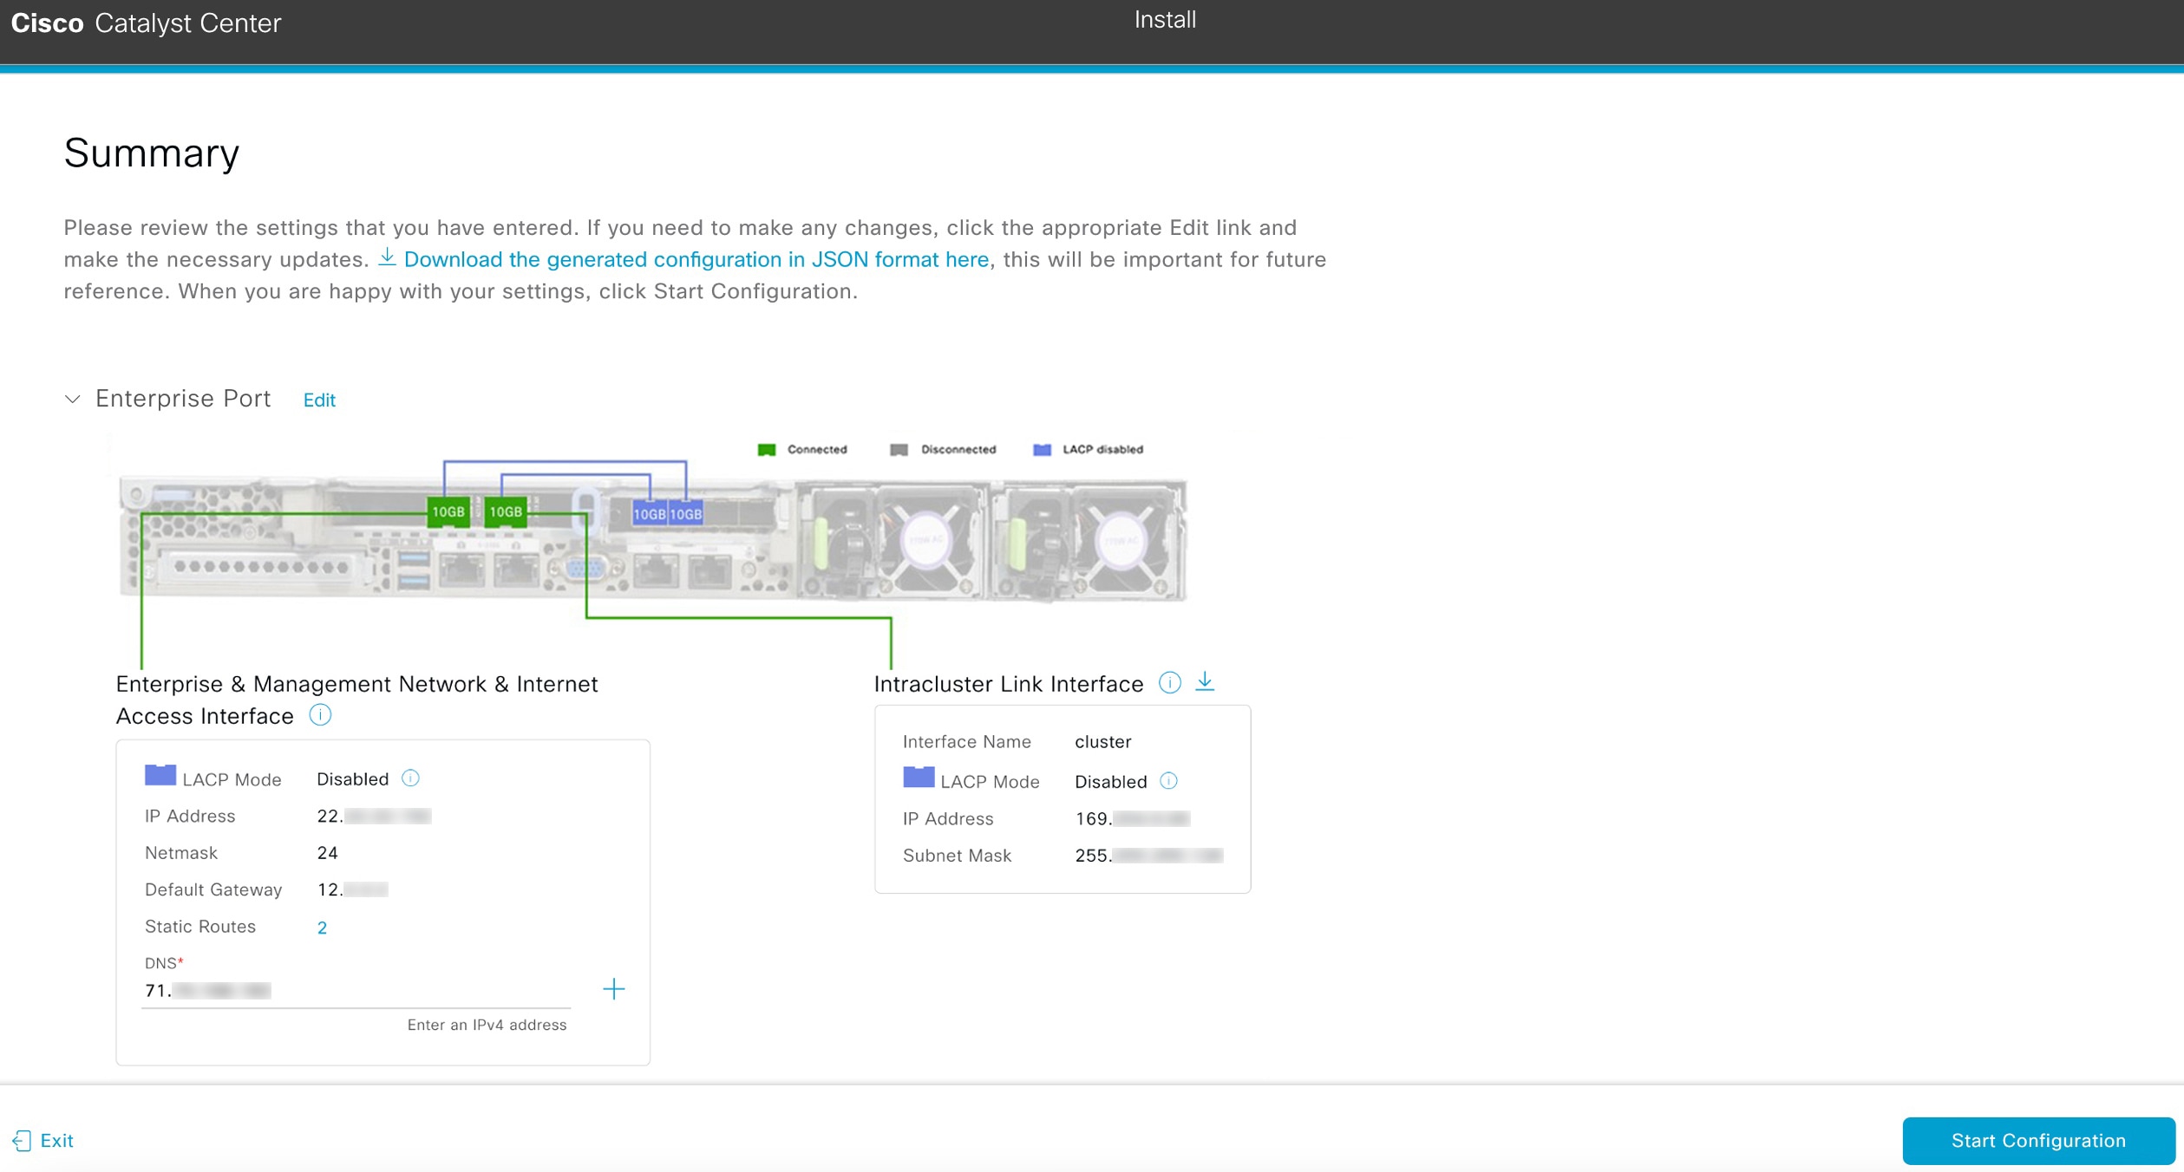Screen dimensions: 2184x1172
Task: Click the info icon next to Intracluster Link Interface
Action: (1170, 681)
